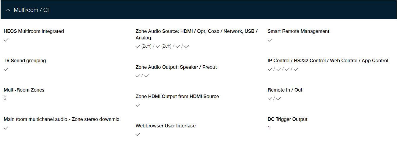Click the value 1 under DC Trigger Output
The width and height of the screenshot is (397, 152).
tap(269, 128)
